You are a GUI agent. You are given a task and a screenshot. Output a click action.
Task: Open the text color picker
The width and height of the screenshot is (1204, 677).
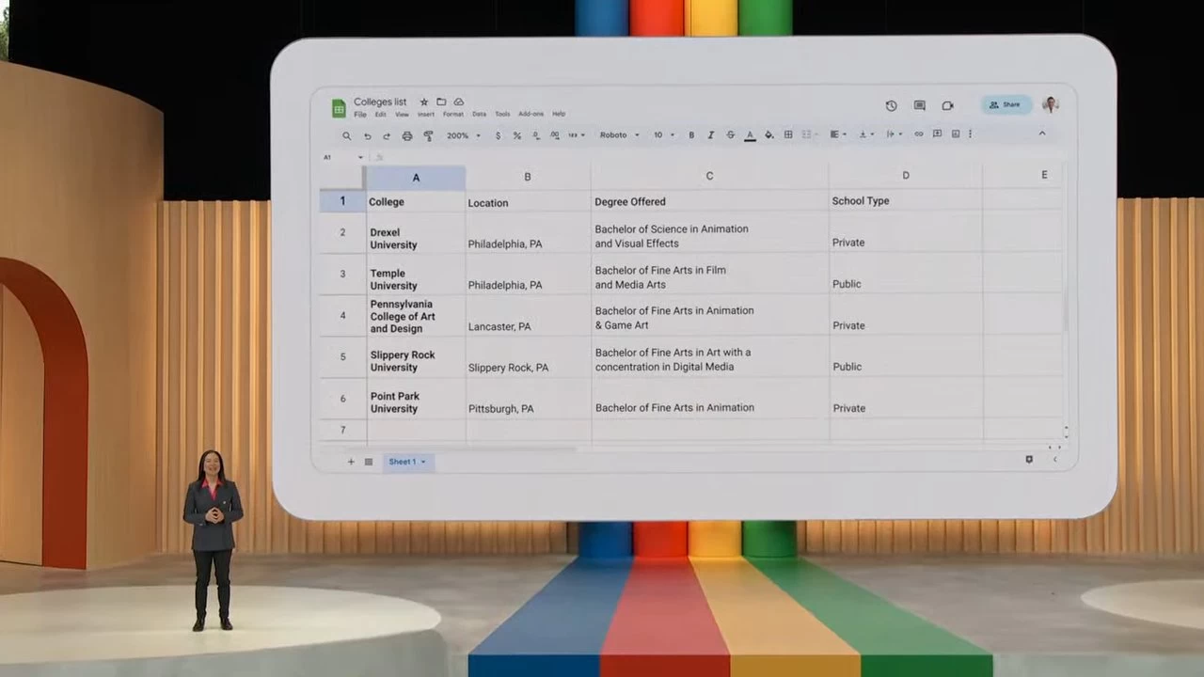tap(750, 135)
